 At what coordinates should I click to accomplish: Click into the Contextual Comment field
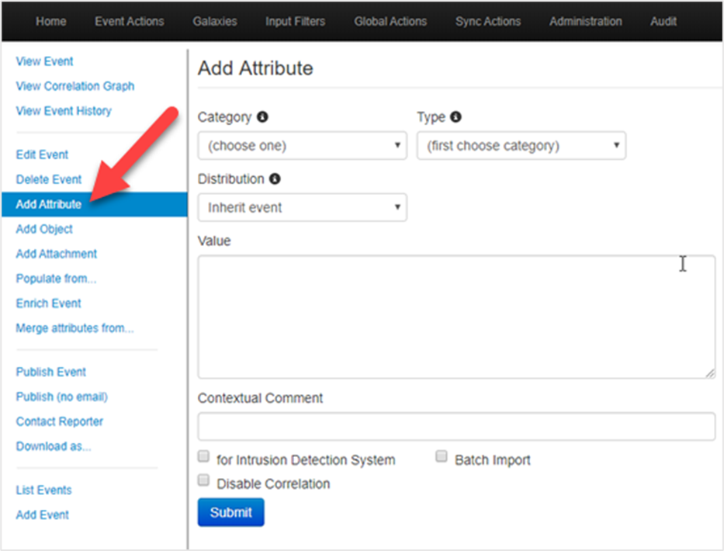pos(456,426)
